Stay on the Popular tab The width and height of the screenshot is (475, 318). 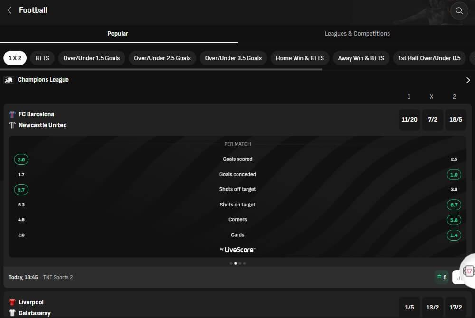(117, 33)
